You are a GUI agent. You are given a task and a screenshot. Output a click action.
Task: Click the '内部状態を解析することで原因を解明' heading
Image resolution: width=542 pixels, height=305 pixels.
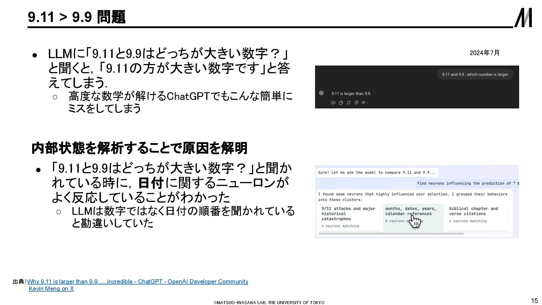tap(139, 148)
